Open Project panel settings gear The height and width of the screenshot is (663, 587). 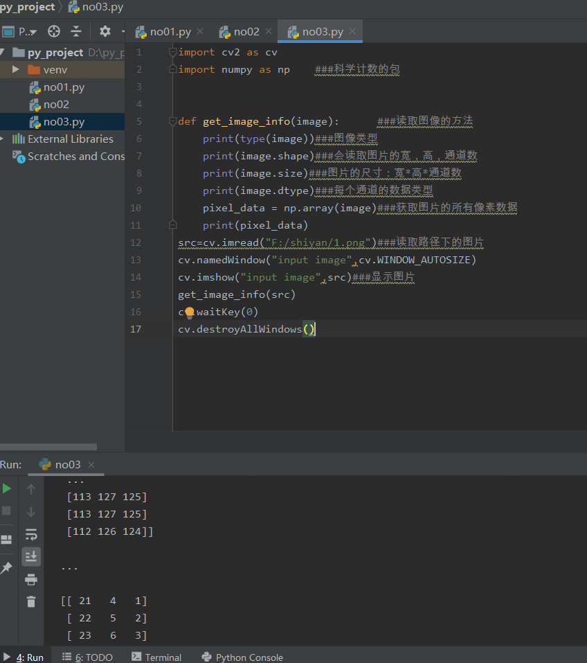tap(105, 31)
